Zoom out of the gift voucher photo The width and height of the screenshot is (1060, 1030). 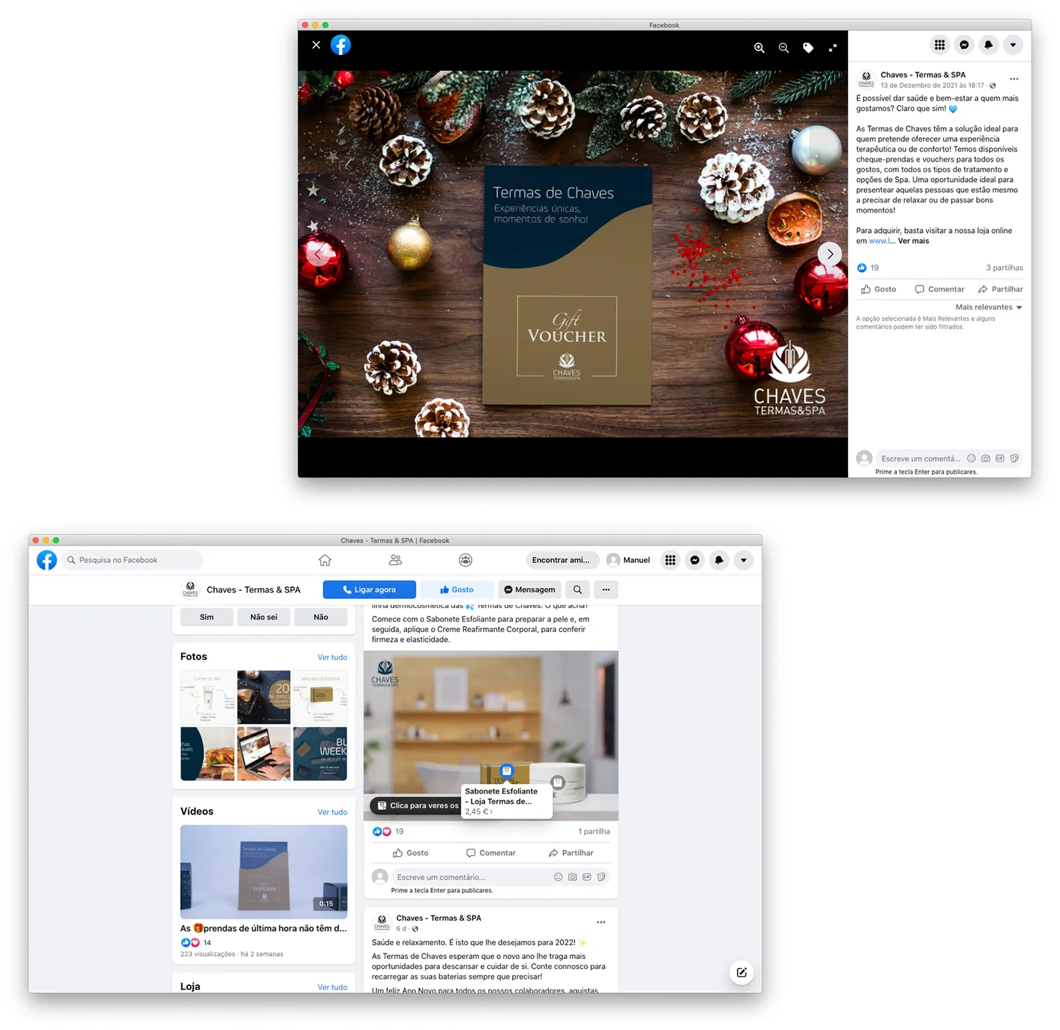coord(784,48)
